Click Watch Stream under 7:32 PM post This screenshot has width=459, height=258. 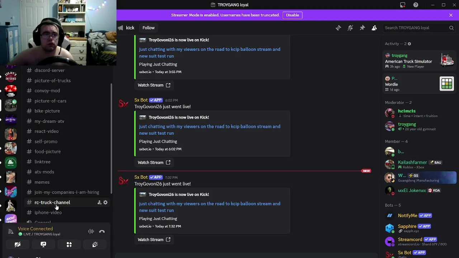click(154, 240)
